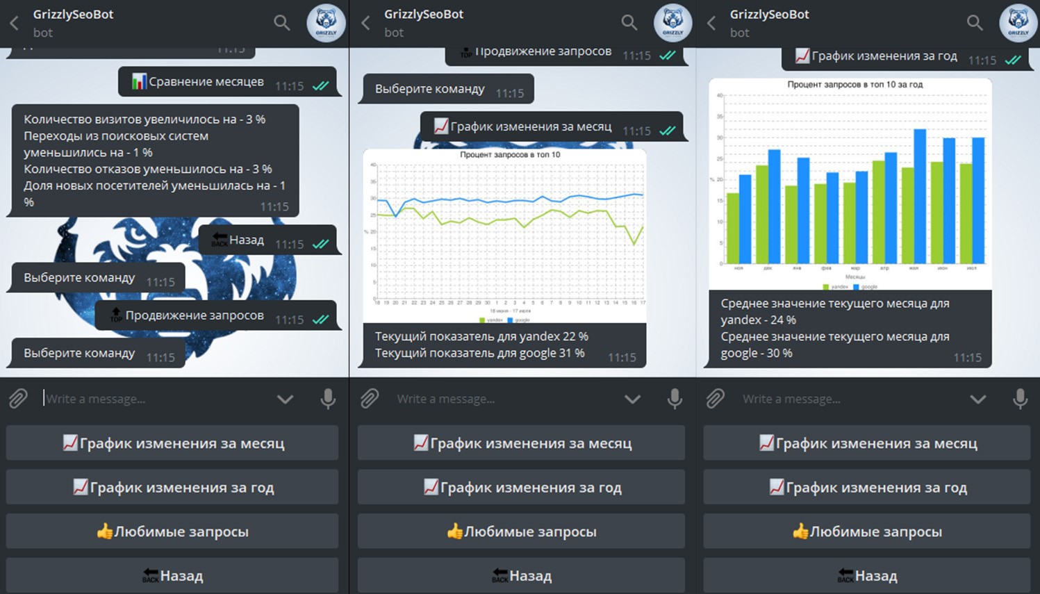Click the microphone icon in the left chat
The image size is (1040, 594).
click(x=328, y=399)
